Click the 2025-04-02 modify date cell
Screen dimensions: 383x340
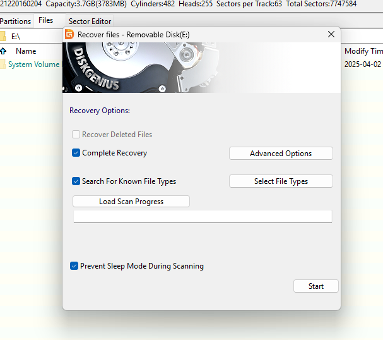pyautogui.click(x=363, y=64)
